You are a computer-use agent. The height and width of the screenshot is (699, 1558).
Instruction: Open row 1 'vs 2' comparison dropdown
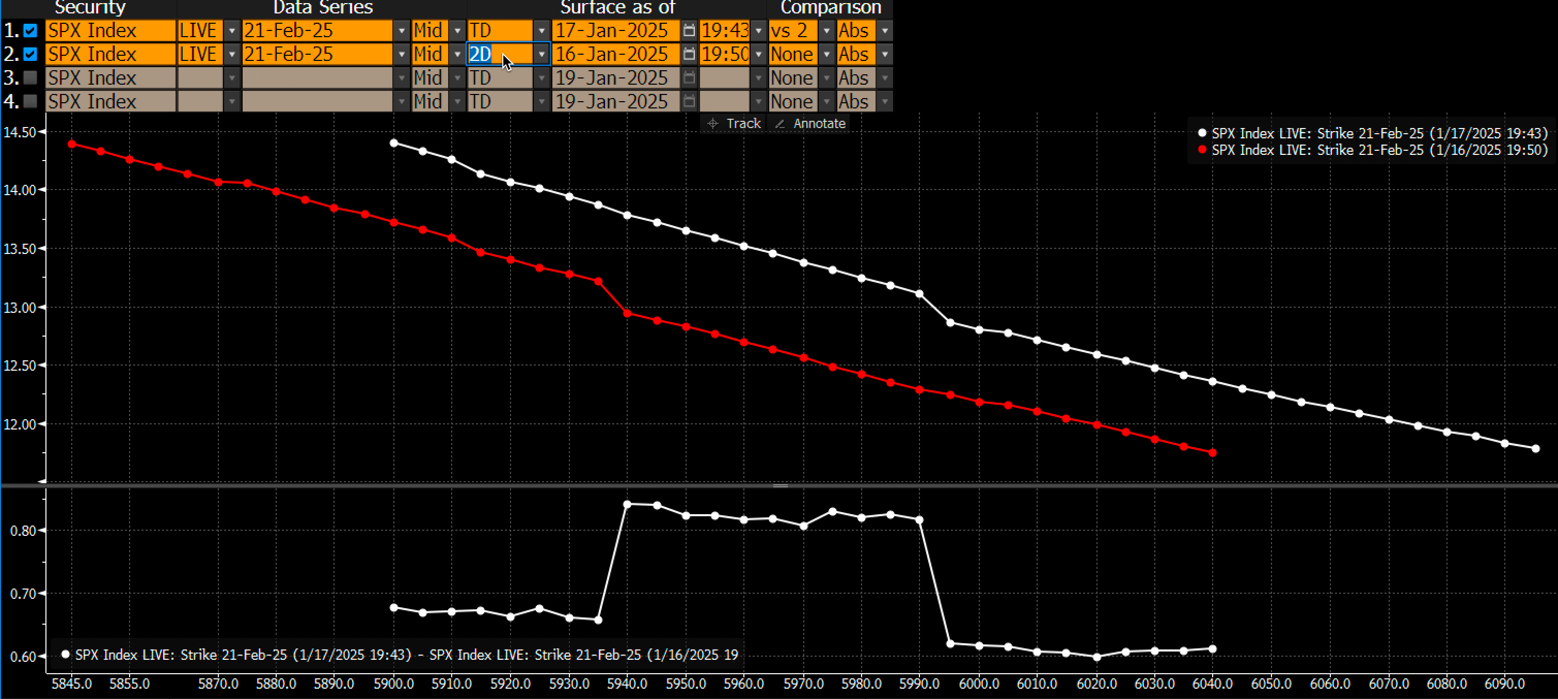tap(827, 30)
